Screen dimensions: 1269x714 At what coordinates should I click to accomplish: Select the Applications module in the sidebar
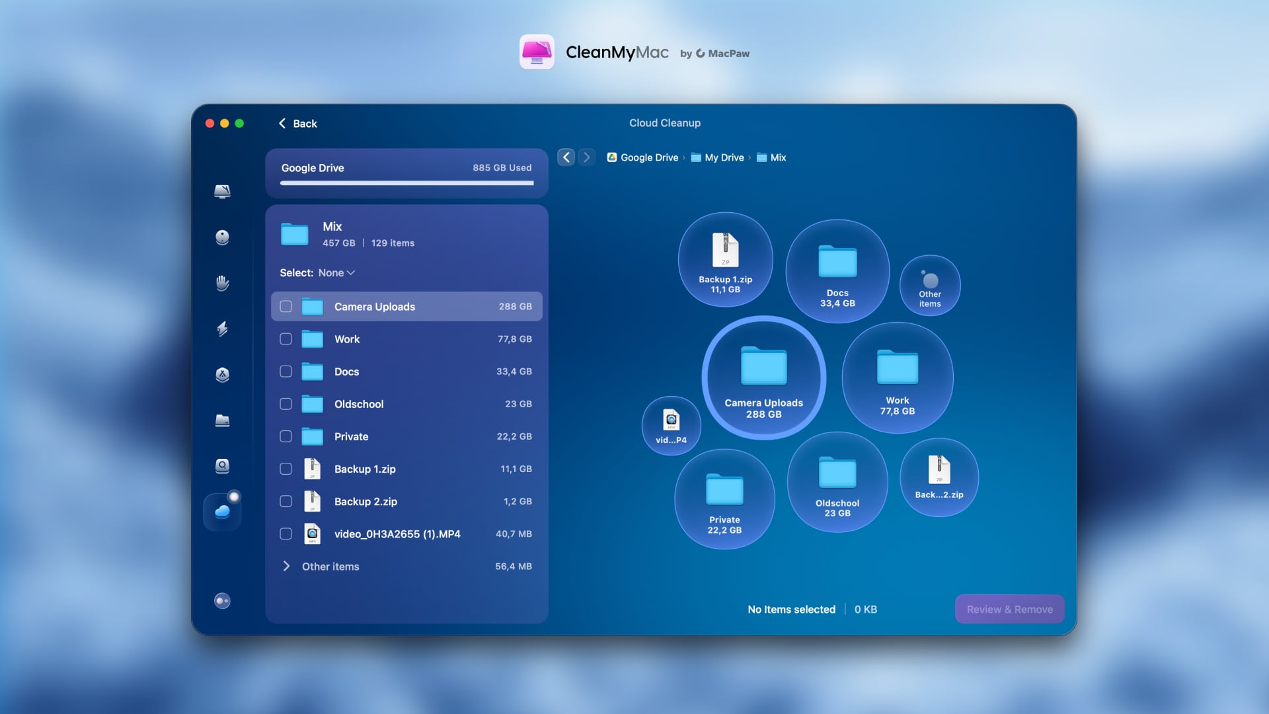(x=223, y=374)
